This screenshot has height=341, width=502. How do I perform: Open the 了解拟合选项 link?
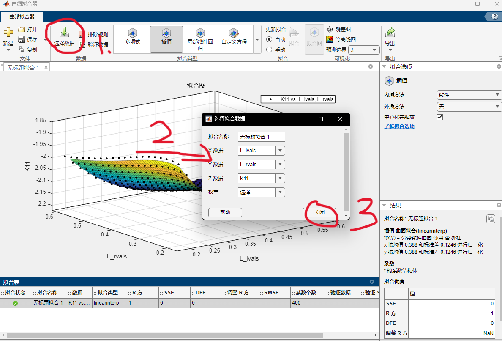click(x=399, y=126)
